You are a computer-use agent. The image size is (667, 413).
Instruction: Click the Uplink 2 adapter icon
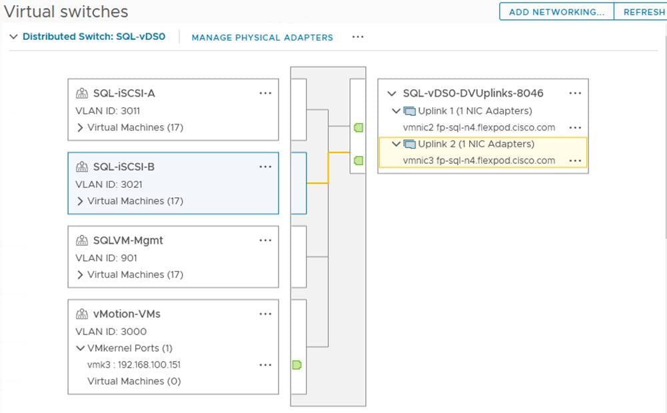click(x=409, y=144)
